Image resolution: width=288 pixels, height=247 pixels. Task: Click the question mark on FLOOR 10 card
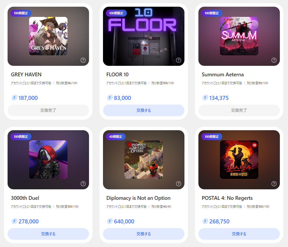pyautogui.click(x=179, y=60)
